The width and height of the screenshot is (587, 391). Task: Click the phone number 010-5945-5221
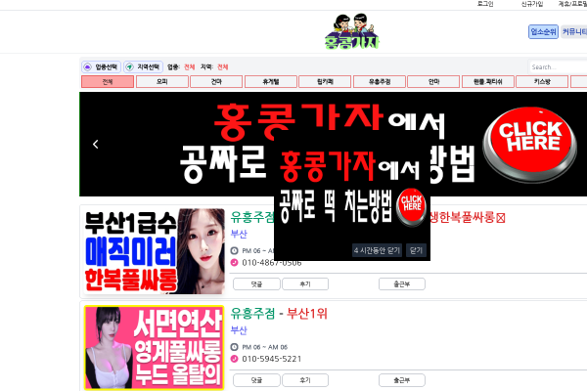pos(272,359)
